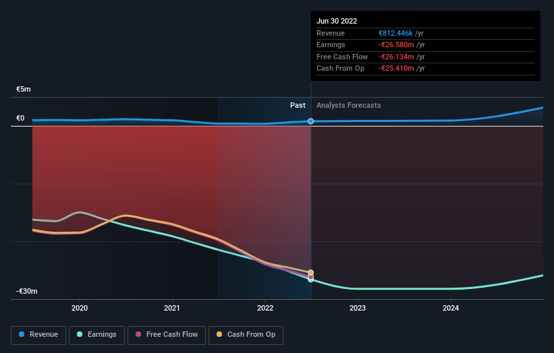Viewport: 554px width, 353px height.
Task: Click the blue Revenue data point marker
Action: coord(310,121)
